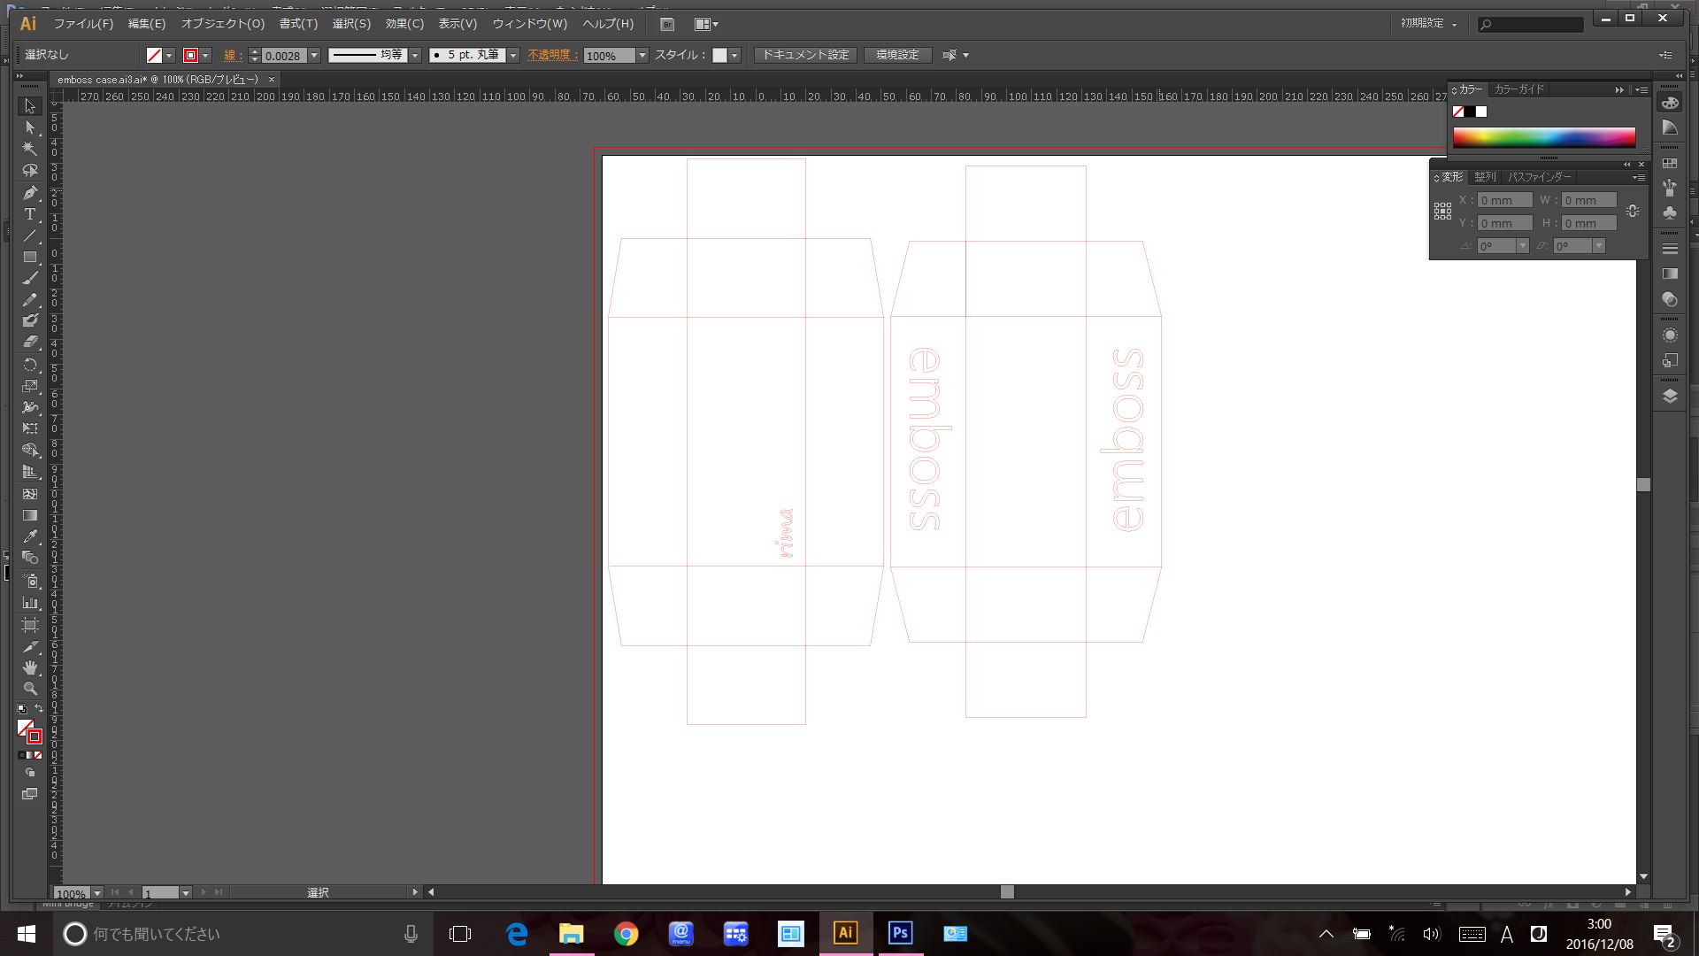Select the Gradient tool
Viewport: 1699px width, 956px height.
pos(30,514)
